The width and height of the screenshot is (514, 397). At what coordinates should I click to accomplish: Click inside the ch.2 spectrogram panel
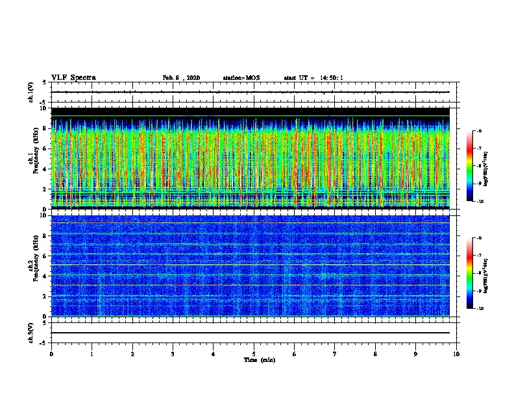[x=251, y=266]
